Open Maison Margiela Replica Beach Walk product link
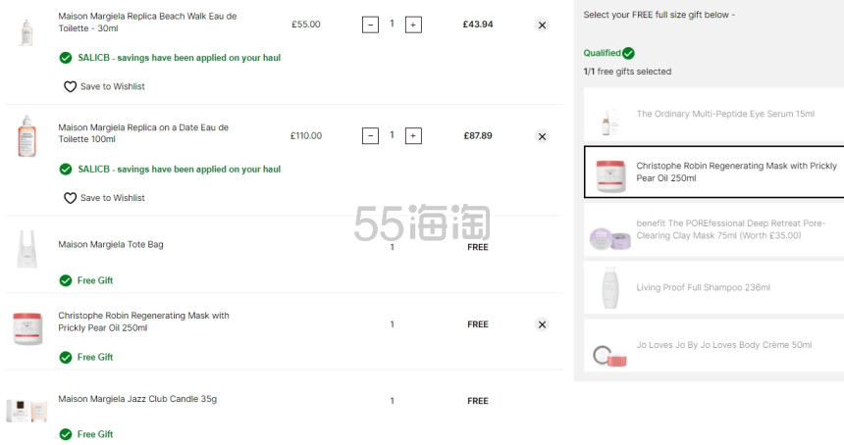This screenshot has height=445, width=844. tap(147, 22)
